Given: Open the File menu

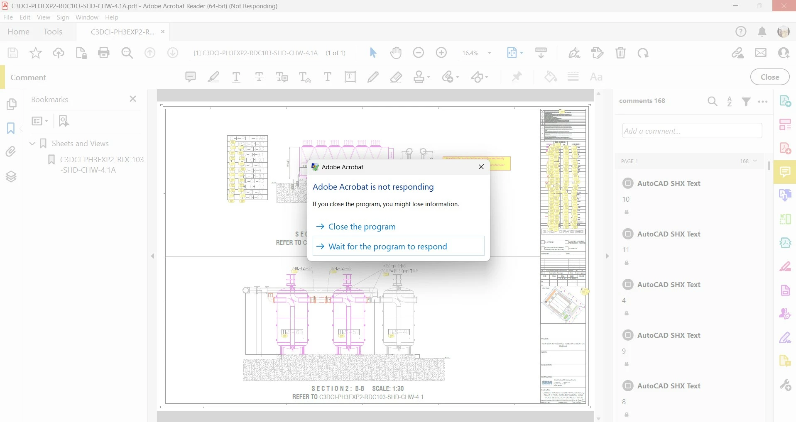Looking at the screenshot, I should tap(8, 17).
